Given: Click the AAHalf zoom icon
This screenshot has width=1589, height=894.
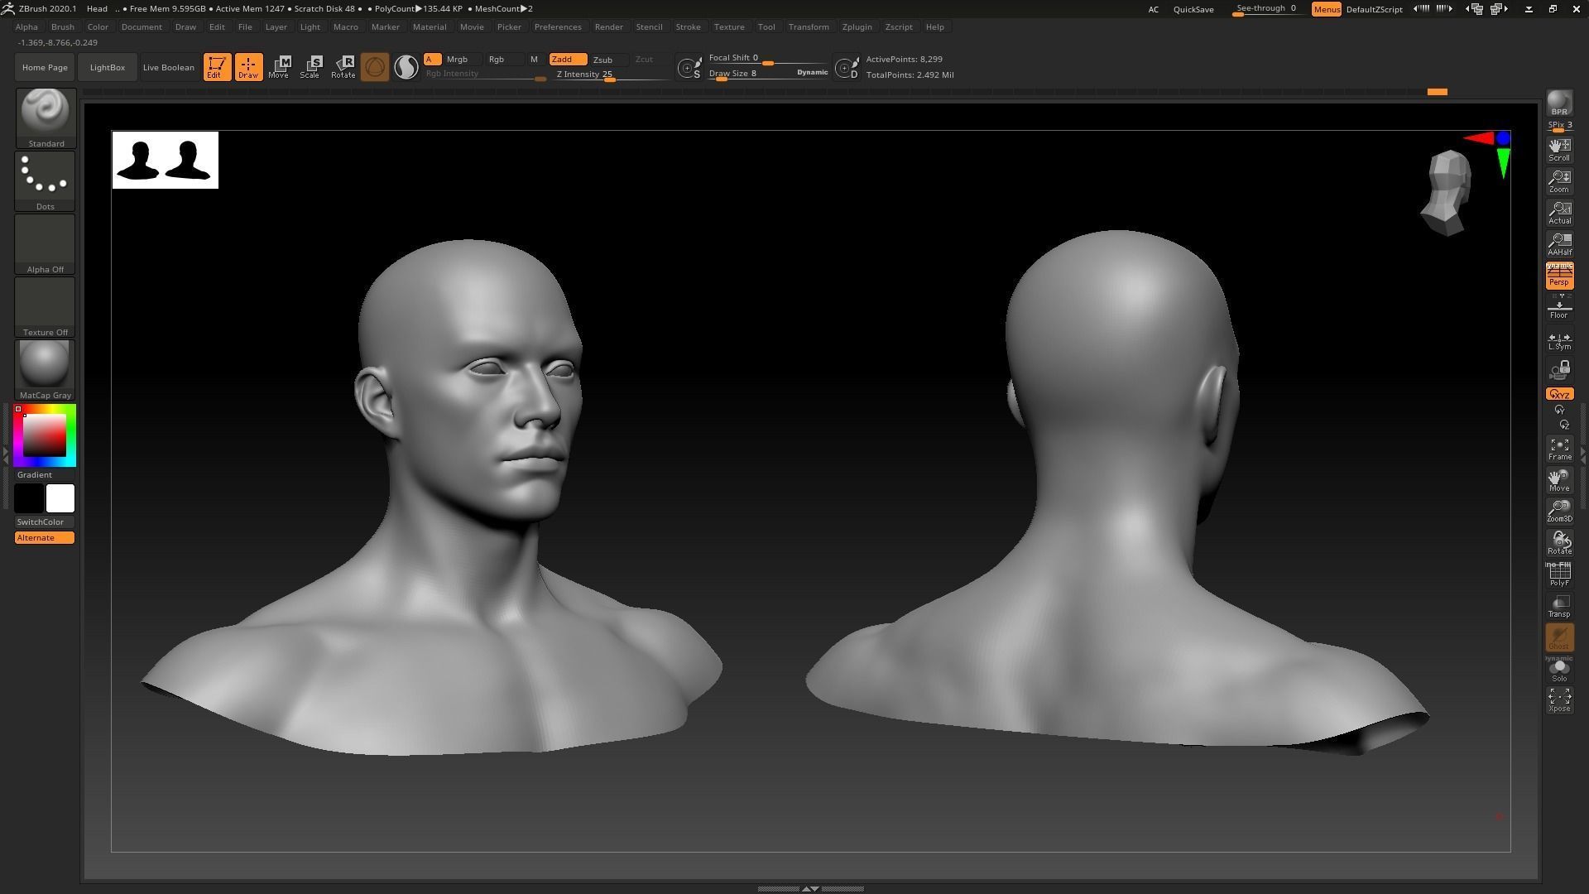Looking at the screenshot, I should point(1559,244).
